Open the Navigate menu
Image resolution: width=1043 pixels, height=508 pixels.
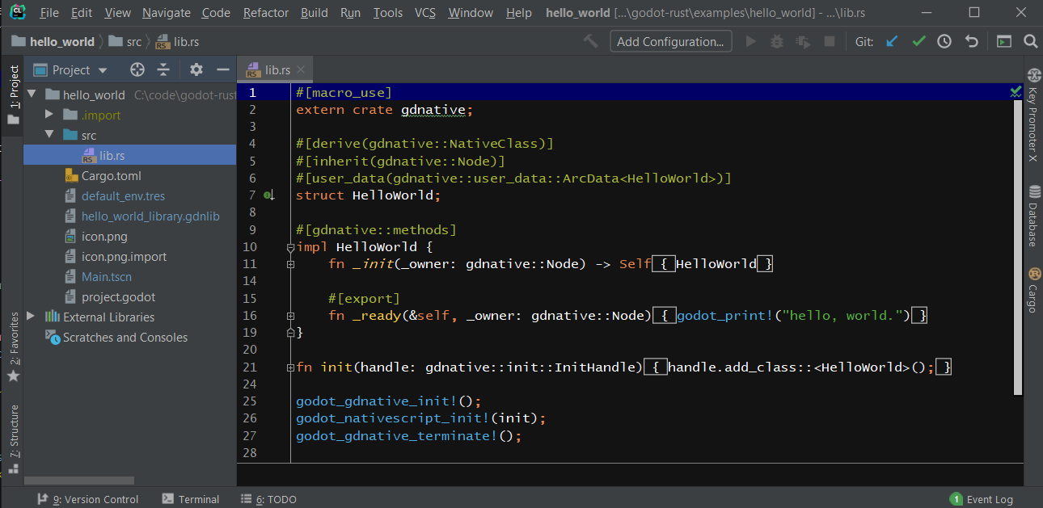pos(166,13)
